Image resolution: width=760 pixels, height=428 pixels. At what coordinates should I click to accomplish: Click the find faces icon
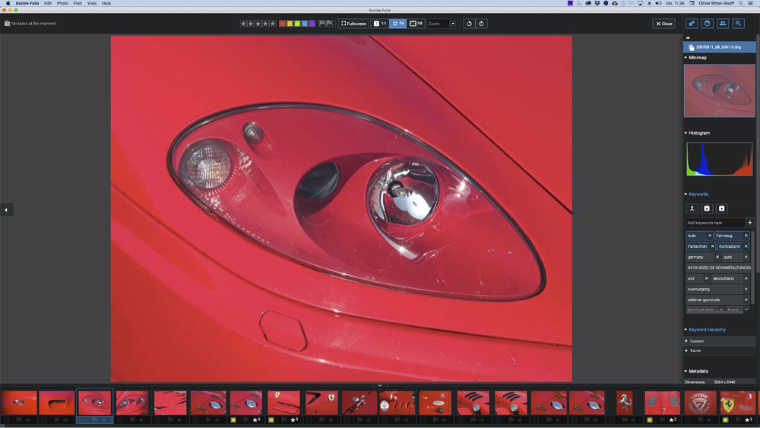click(x=707, y=24)
